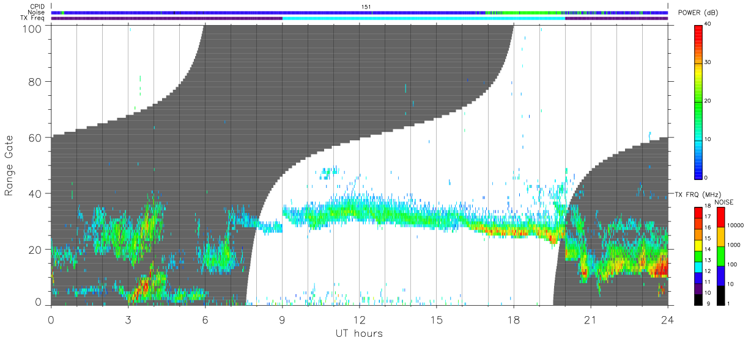Click x-axis tick label '0'

pyautogui.click(x=51, y=320)
